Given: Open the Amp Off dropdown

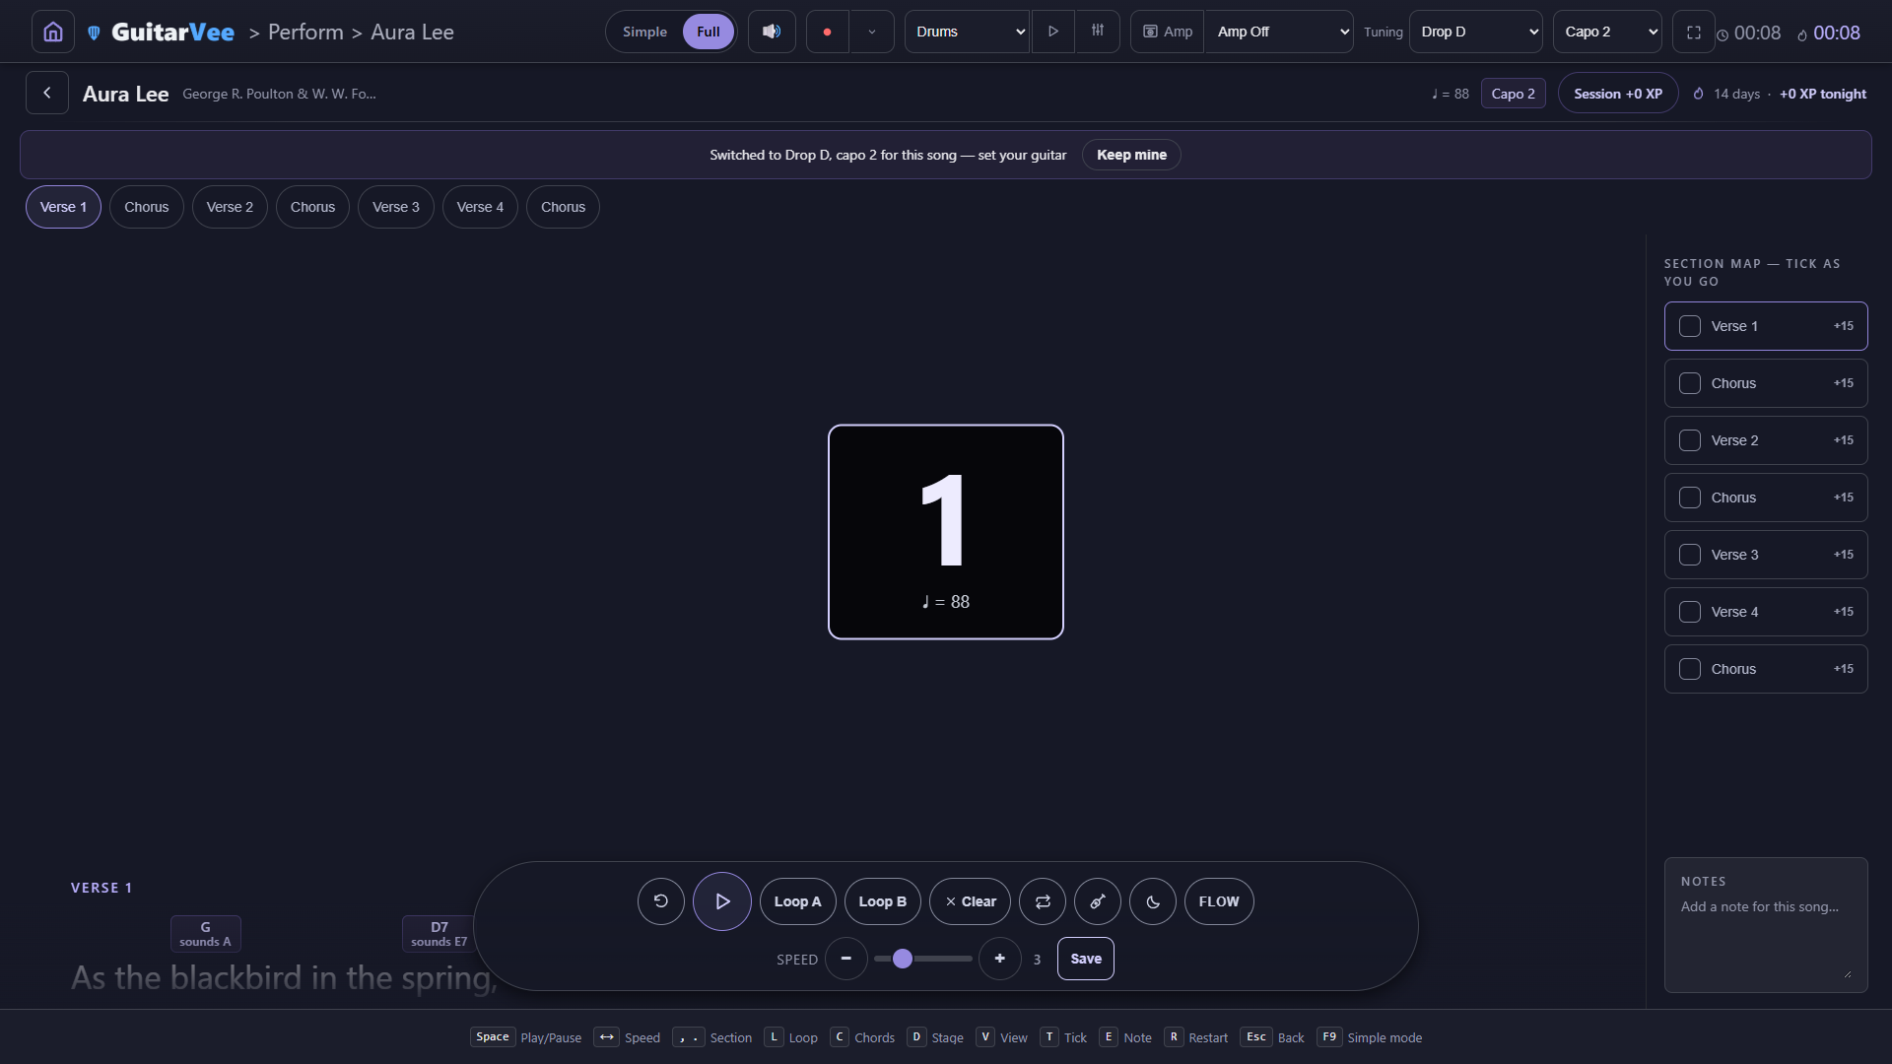Looking at the screenshot, I should tap(1279, 32).
